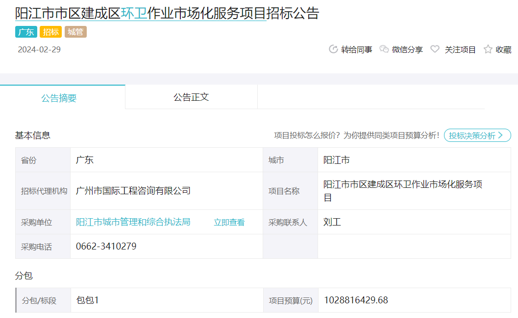Screen dimensions: 518x318
Task: Click the 投标决策分析 button
Action: 477,135
